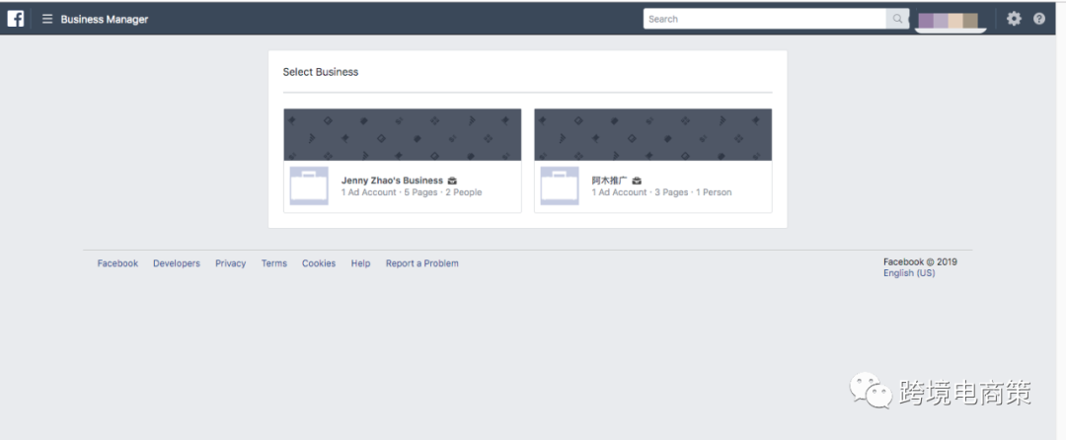The image size is (1066, 440).
Task: Open the Terms footer link
Action: [x=274, y=263]
